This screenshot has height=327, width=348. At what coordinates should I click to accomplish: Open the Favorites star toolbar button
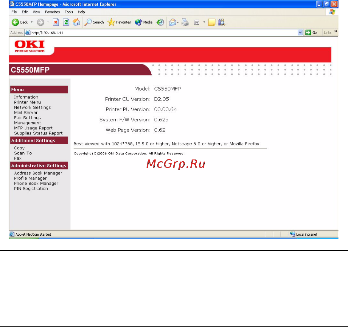click(x=119, y=22)
